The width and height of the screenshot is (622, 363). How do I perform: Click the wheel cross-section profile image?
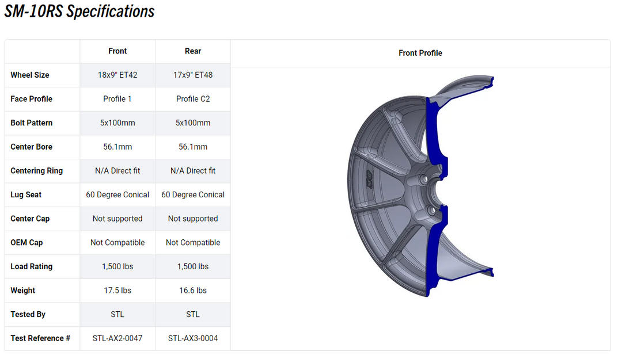tap(420, 186)
